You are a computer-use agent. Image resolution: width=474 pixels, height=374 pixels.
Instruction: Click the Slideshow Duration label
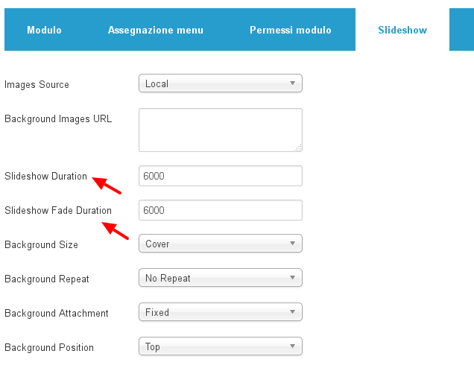point(45,176)
